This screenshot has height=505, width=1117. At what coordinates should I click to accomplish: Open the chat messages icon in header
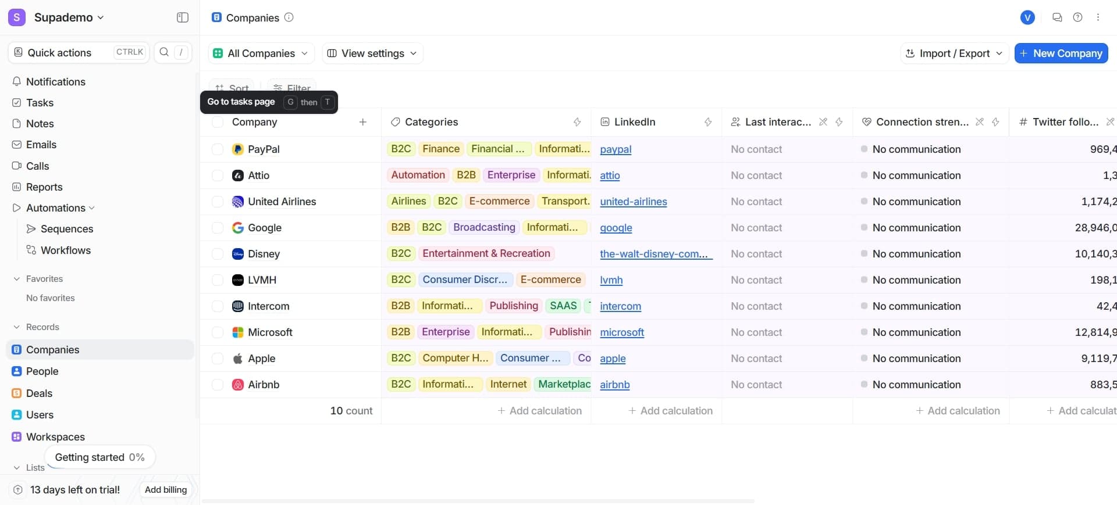(1057, 17)
